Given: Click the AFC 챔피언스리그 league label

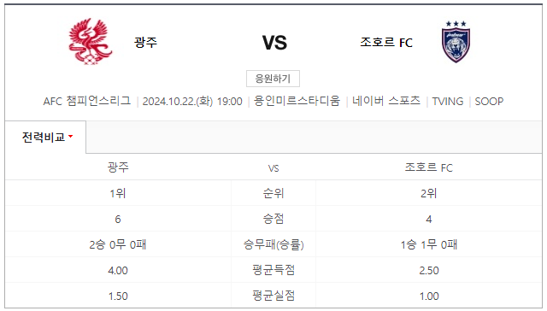Looking at the screenshot, I should pyautogui.click(x=87, y=101).
